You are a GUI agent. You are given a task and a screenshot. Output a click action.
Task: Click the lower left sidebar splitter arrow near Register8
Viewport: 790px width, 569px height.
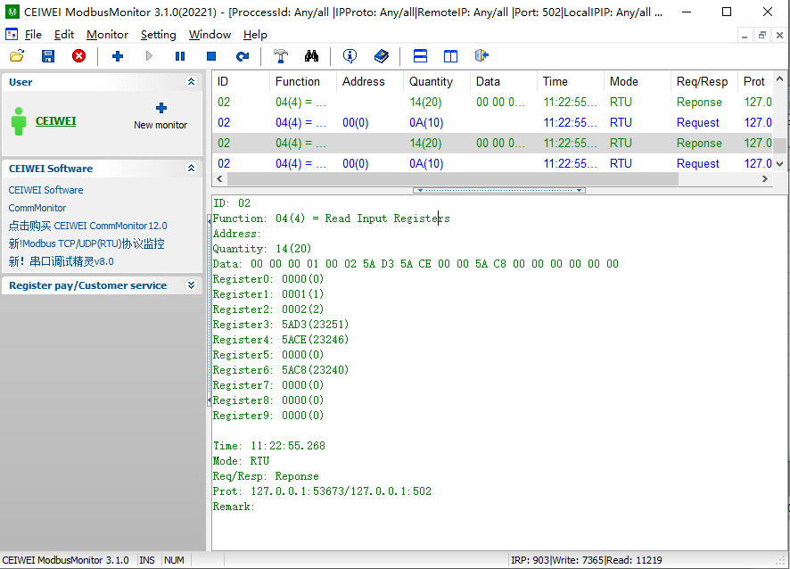point(209,400)
